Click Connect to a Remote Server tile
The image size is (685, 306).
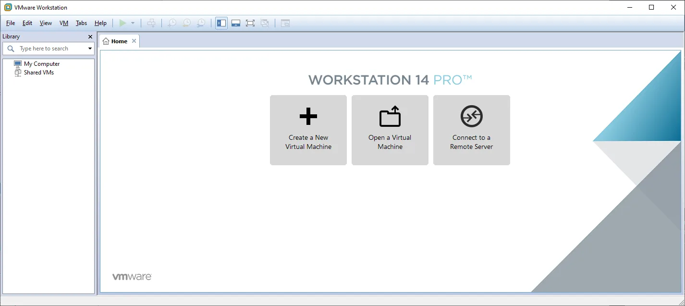[472, 130]
